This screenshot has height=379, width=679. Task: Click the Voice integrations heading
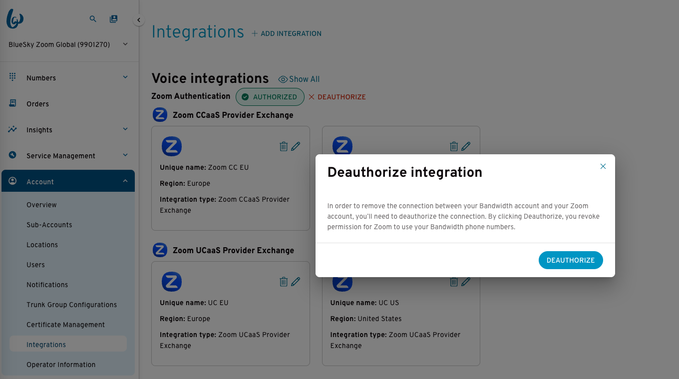(210, 78)
